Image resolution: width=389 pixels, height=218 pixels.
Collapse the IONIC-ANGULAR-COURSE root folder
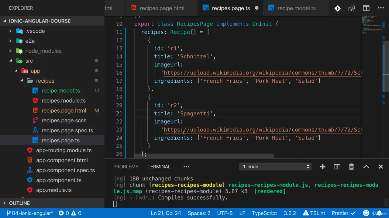point(5,21)
